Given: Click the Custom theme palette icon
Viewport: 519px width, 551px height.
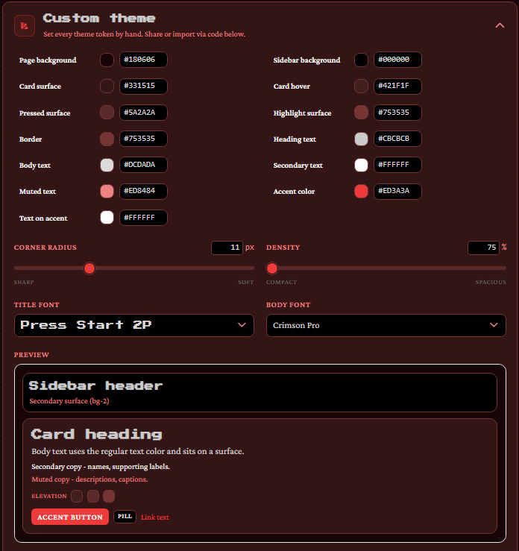Looking at the screenshot, I should point(25,25).
